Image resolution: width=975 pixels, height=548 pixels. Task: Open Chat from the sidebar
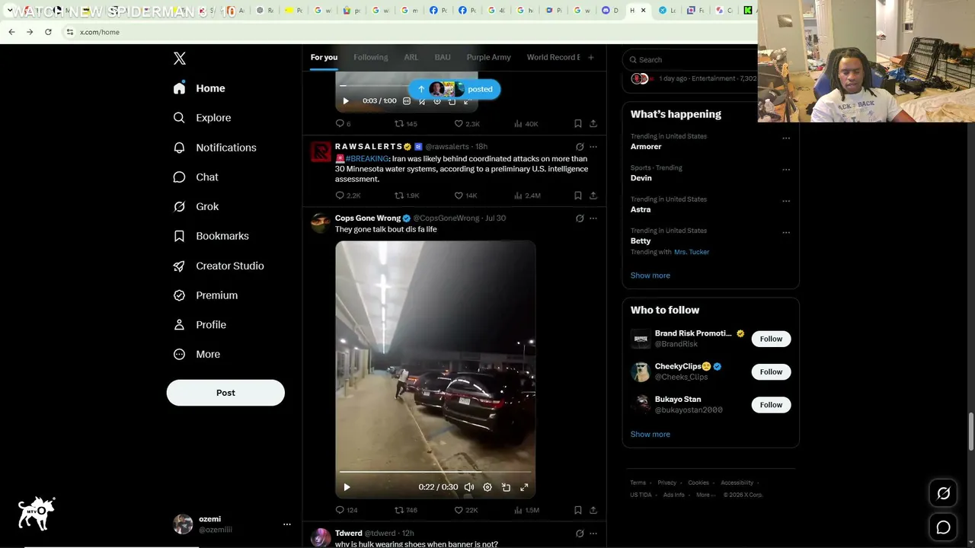click(196, 177)
